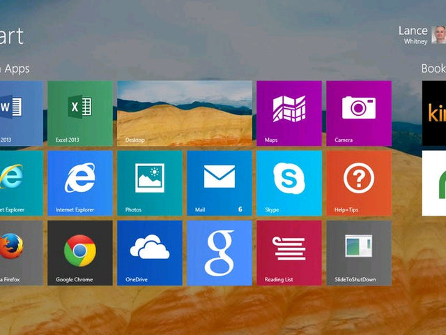Click the Lance Whitney account name
The width and height of the screenshot is (446, 335).
pos(413,35)
